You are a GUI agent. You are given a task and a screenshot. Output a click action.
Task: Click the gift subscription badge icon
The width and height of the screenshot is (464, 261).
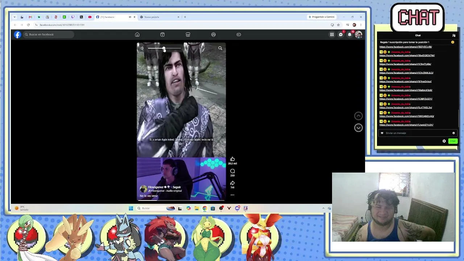click(452, 42)
